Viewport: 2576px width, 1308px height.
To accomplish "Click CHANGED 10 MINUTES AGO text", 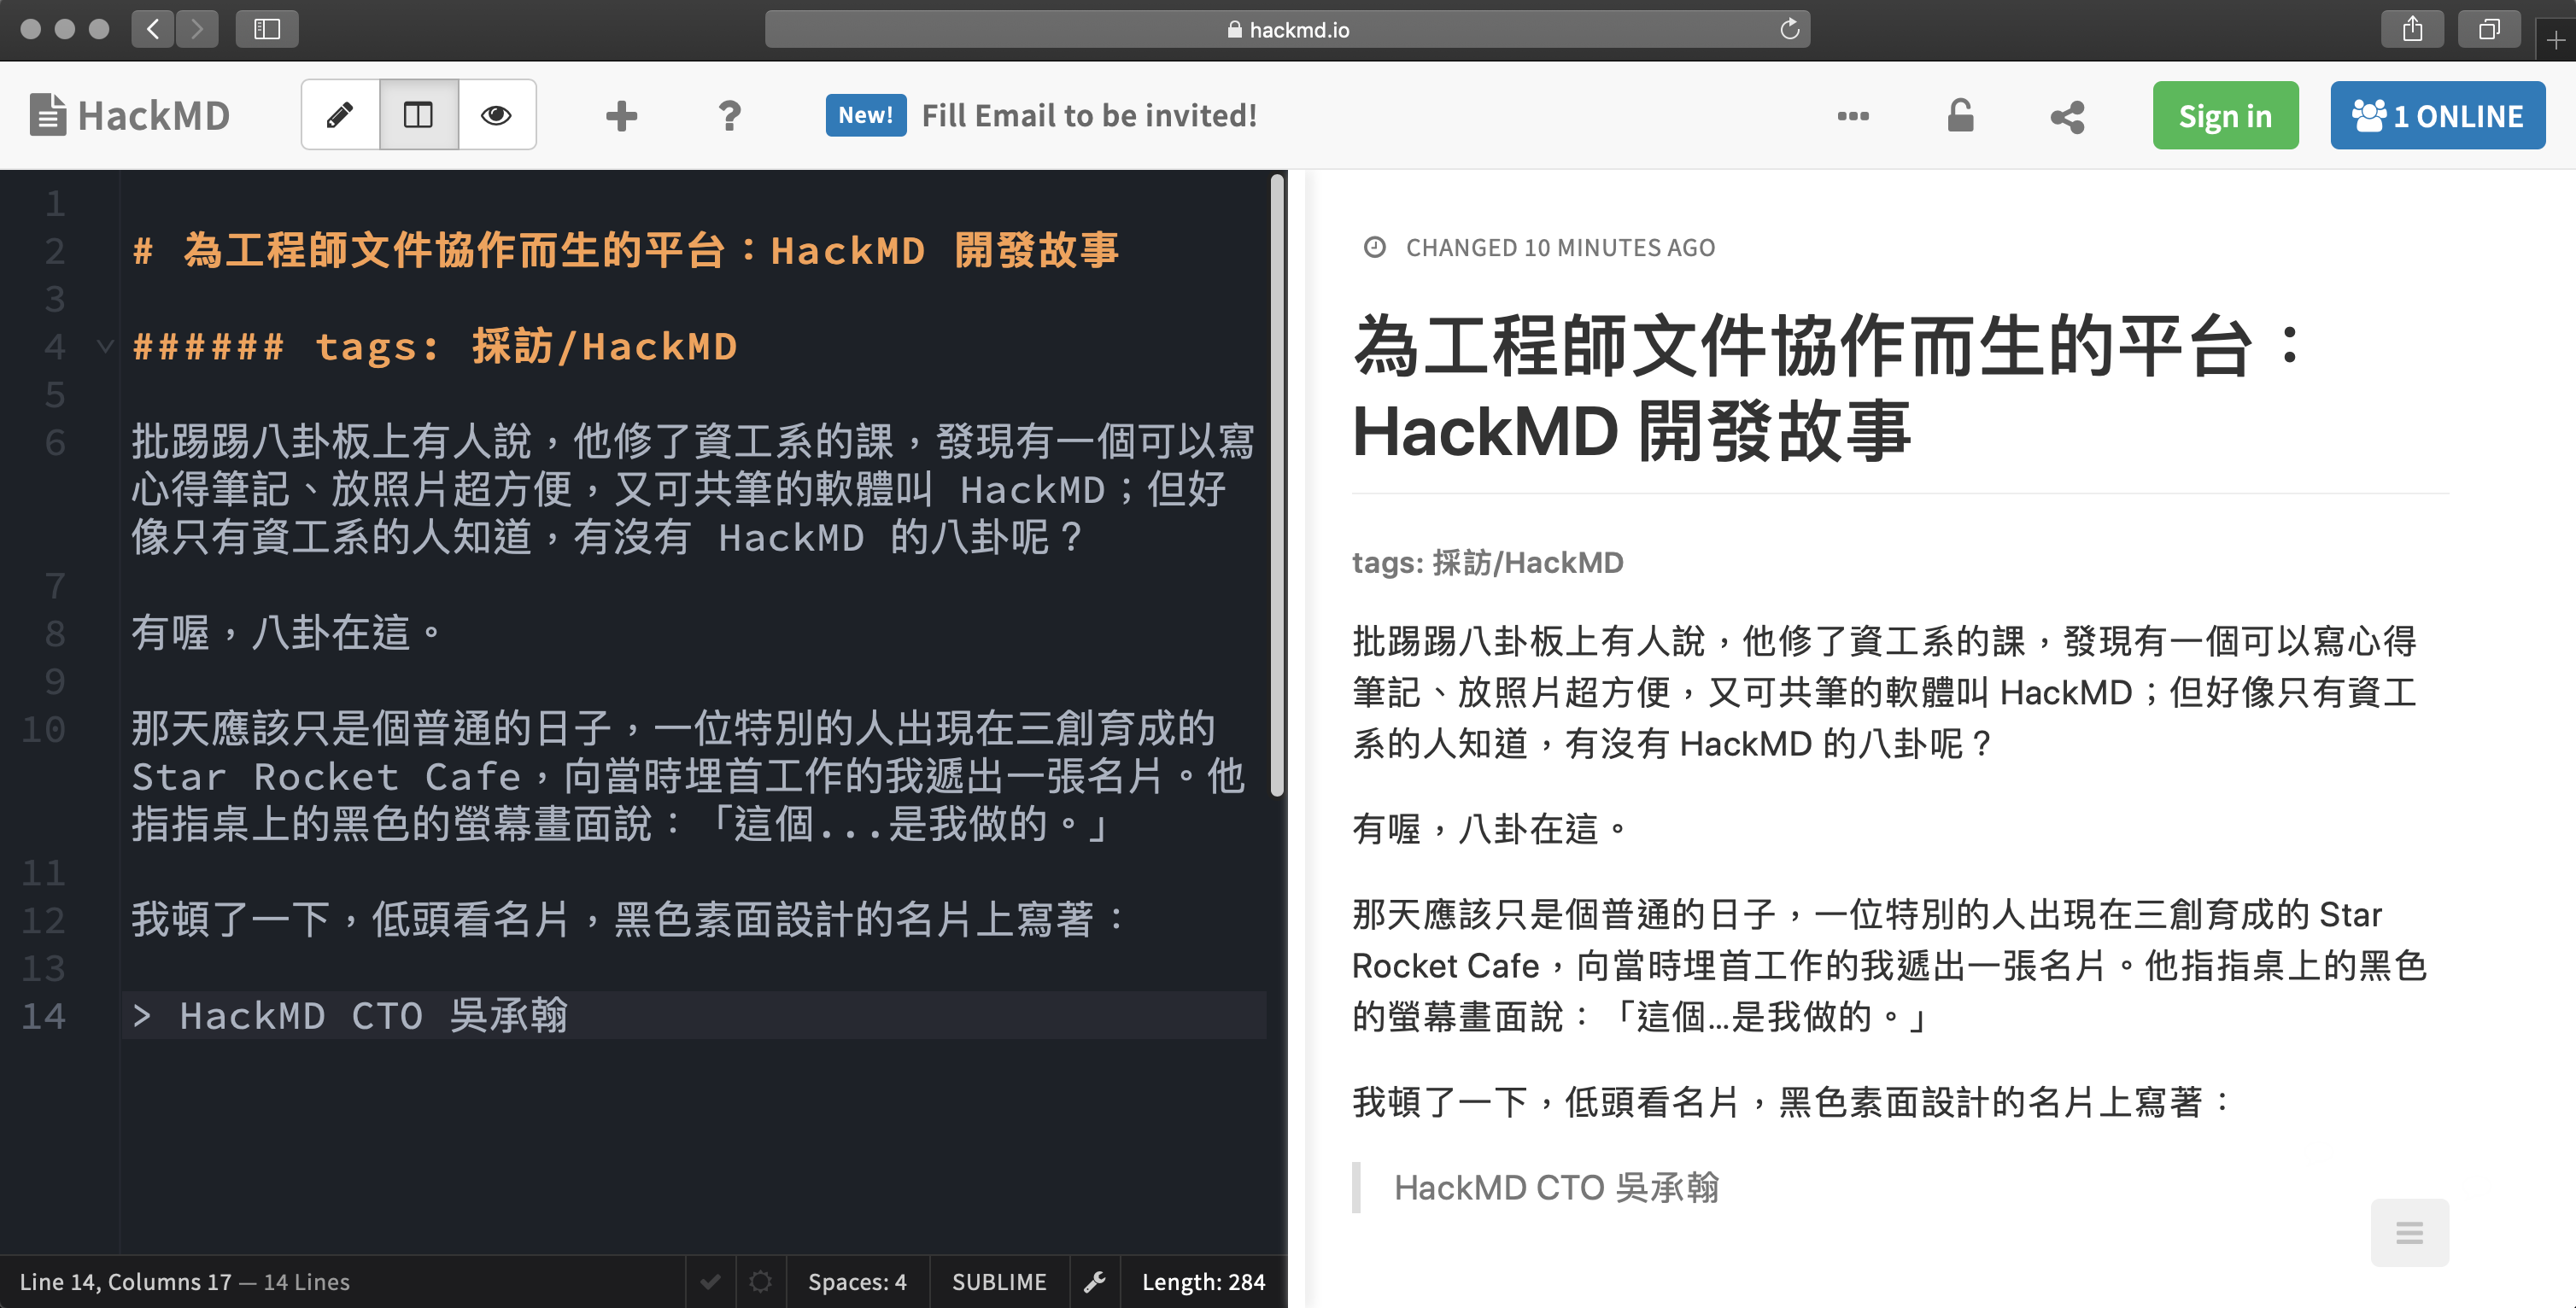I will coord(1560,247).
